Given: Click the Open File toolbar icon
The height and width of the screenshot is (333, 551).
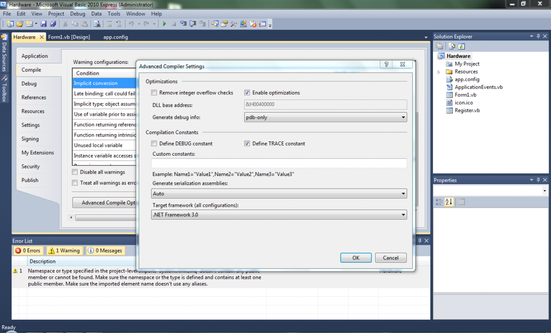Looking at the screenshot, I should pyautogui.click(x=20, y=23).
